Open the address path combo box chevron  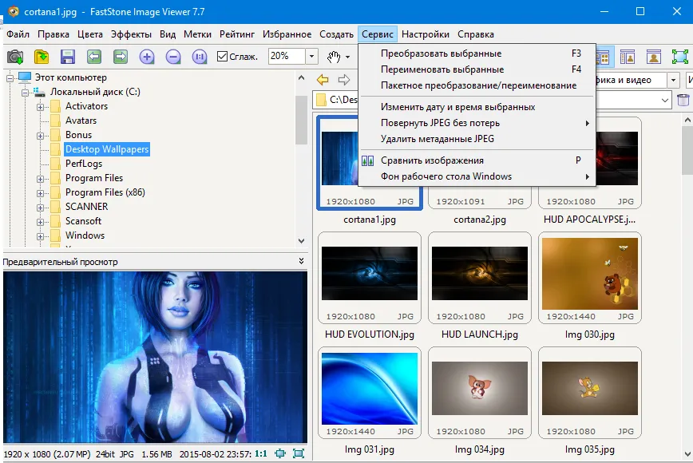(665, 101)
